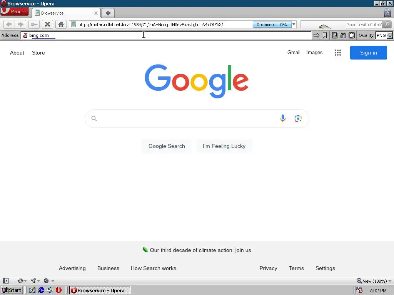The height and width of the screenshot is (295, 394).
Task: Toggle the Opera panel sidebar button
Action: [x=6, y=281]
